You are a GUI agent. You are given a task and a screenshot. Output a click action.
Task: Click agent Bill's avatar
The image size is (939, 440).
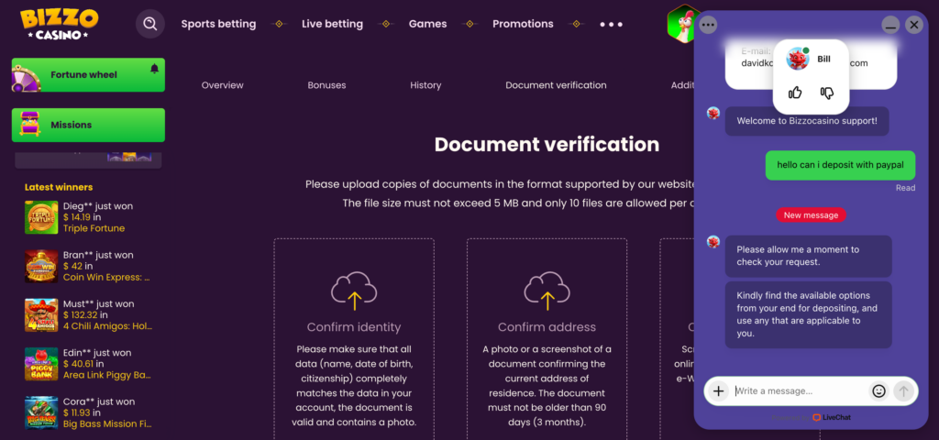pyautogui.click(x=798, y=59)
